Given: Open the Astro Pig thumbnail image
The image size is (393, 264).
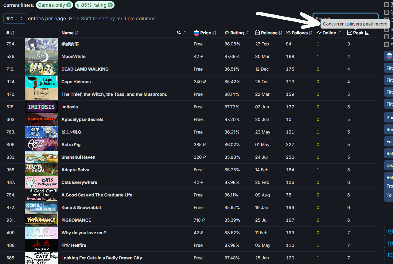Looking at the screenshot, I should [41, 145].
